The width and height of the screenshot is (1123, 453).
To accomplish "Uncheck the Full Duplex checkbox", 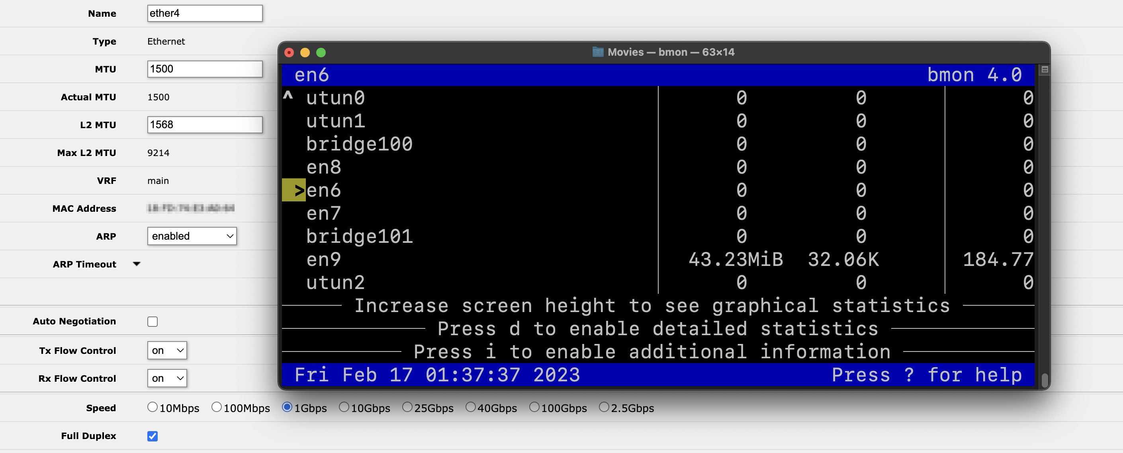I will point(153,436).
